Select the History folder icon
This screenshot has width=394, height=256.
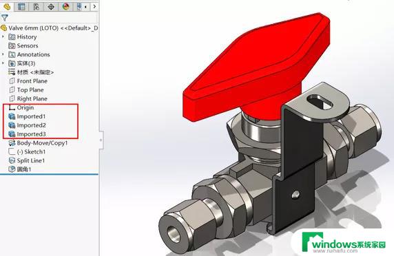pos(12,37)
